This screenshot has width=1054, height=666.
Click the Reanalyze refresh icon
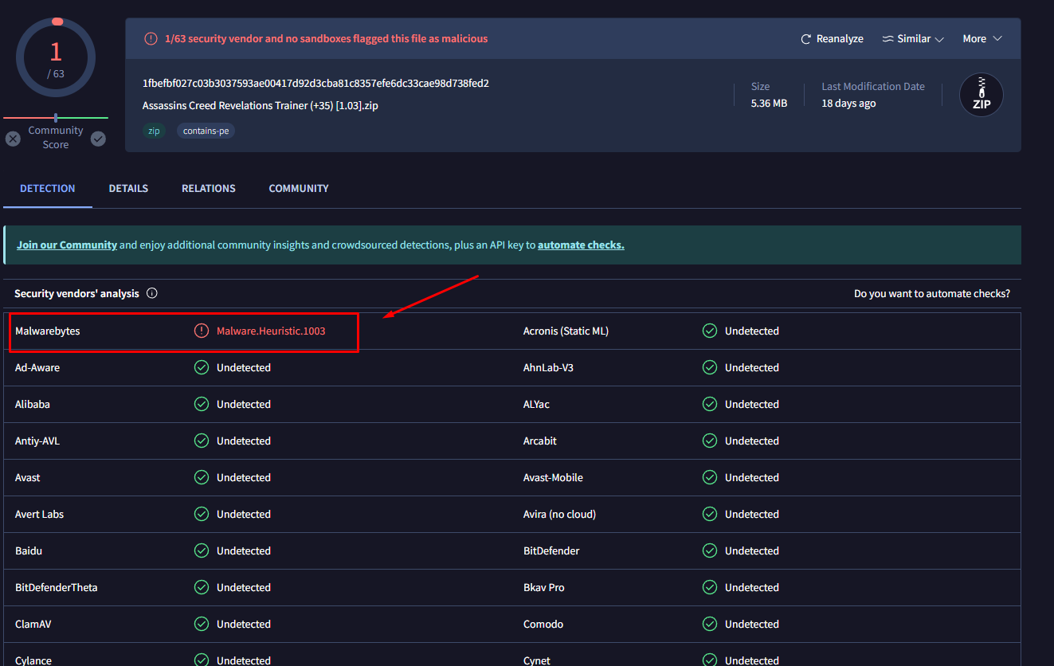point(806,39)
